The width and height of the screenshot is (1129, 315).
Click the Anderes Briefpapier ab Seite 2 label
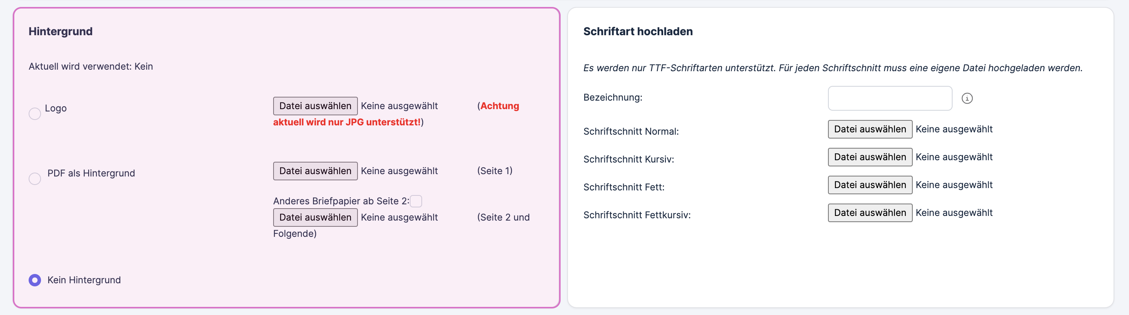(x=340, y=201)
